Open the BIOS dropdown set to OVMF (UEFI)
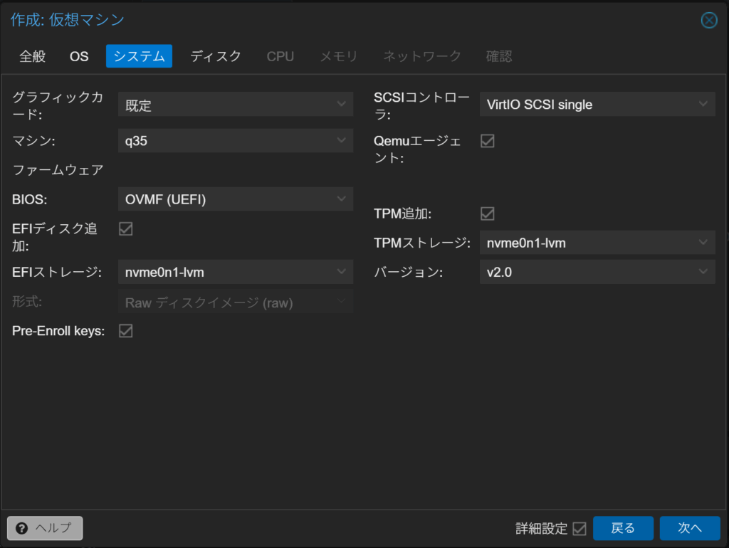This screenshot has height=548, width=729. point(235,199)
